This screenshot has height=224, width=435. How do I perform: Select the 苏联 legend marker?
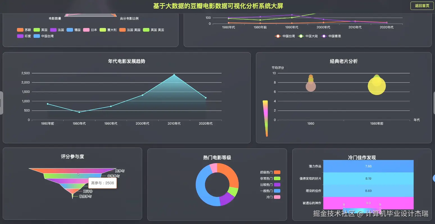[x=20, y=30]
